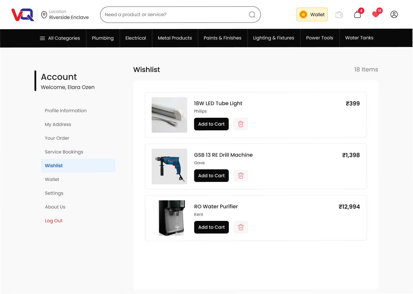413x294 pixels.
Task: Click the Kent brand label
Action: 198,214
